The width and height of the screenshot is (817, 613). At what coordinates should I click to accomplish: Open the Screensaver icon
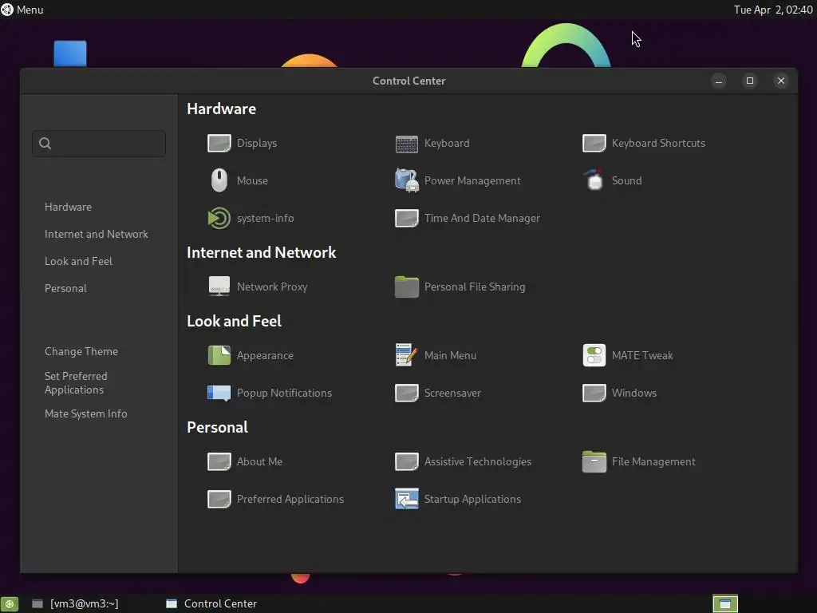tap(406, 393)
